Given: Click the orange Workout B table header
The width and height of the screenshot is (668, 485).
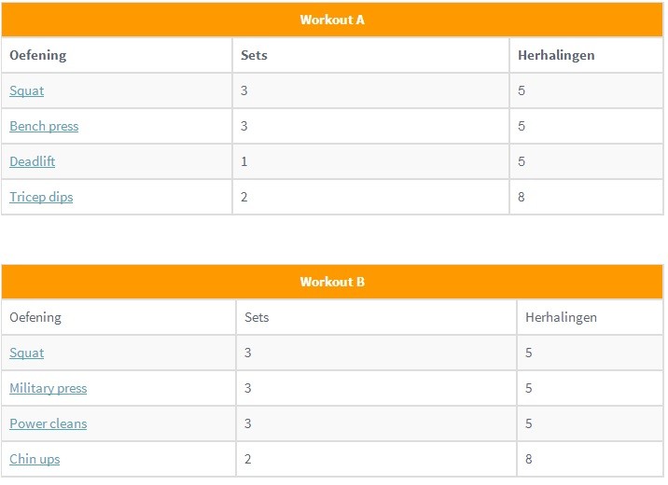Looking at the screenshot, I should point(332,282).
